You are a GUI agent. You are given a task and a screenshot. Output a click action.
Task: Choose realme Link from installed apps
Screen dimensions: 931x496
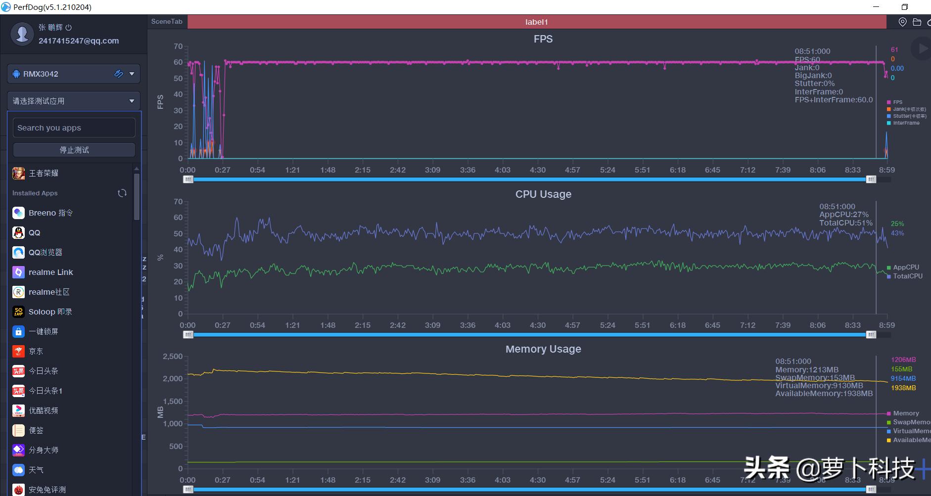50,272
